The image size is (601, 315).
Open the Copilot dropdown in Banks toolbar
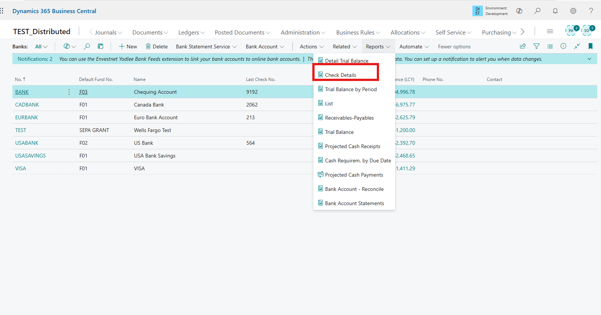coord(70,46)
